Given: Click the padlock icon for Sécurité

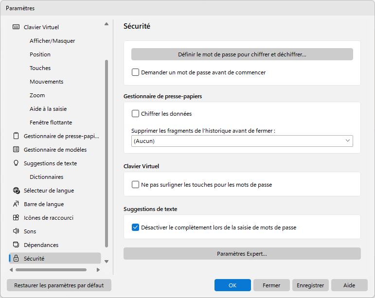Looking at the screenshot, I should point(16,258).
